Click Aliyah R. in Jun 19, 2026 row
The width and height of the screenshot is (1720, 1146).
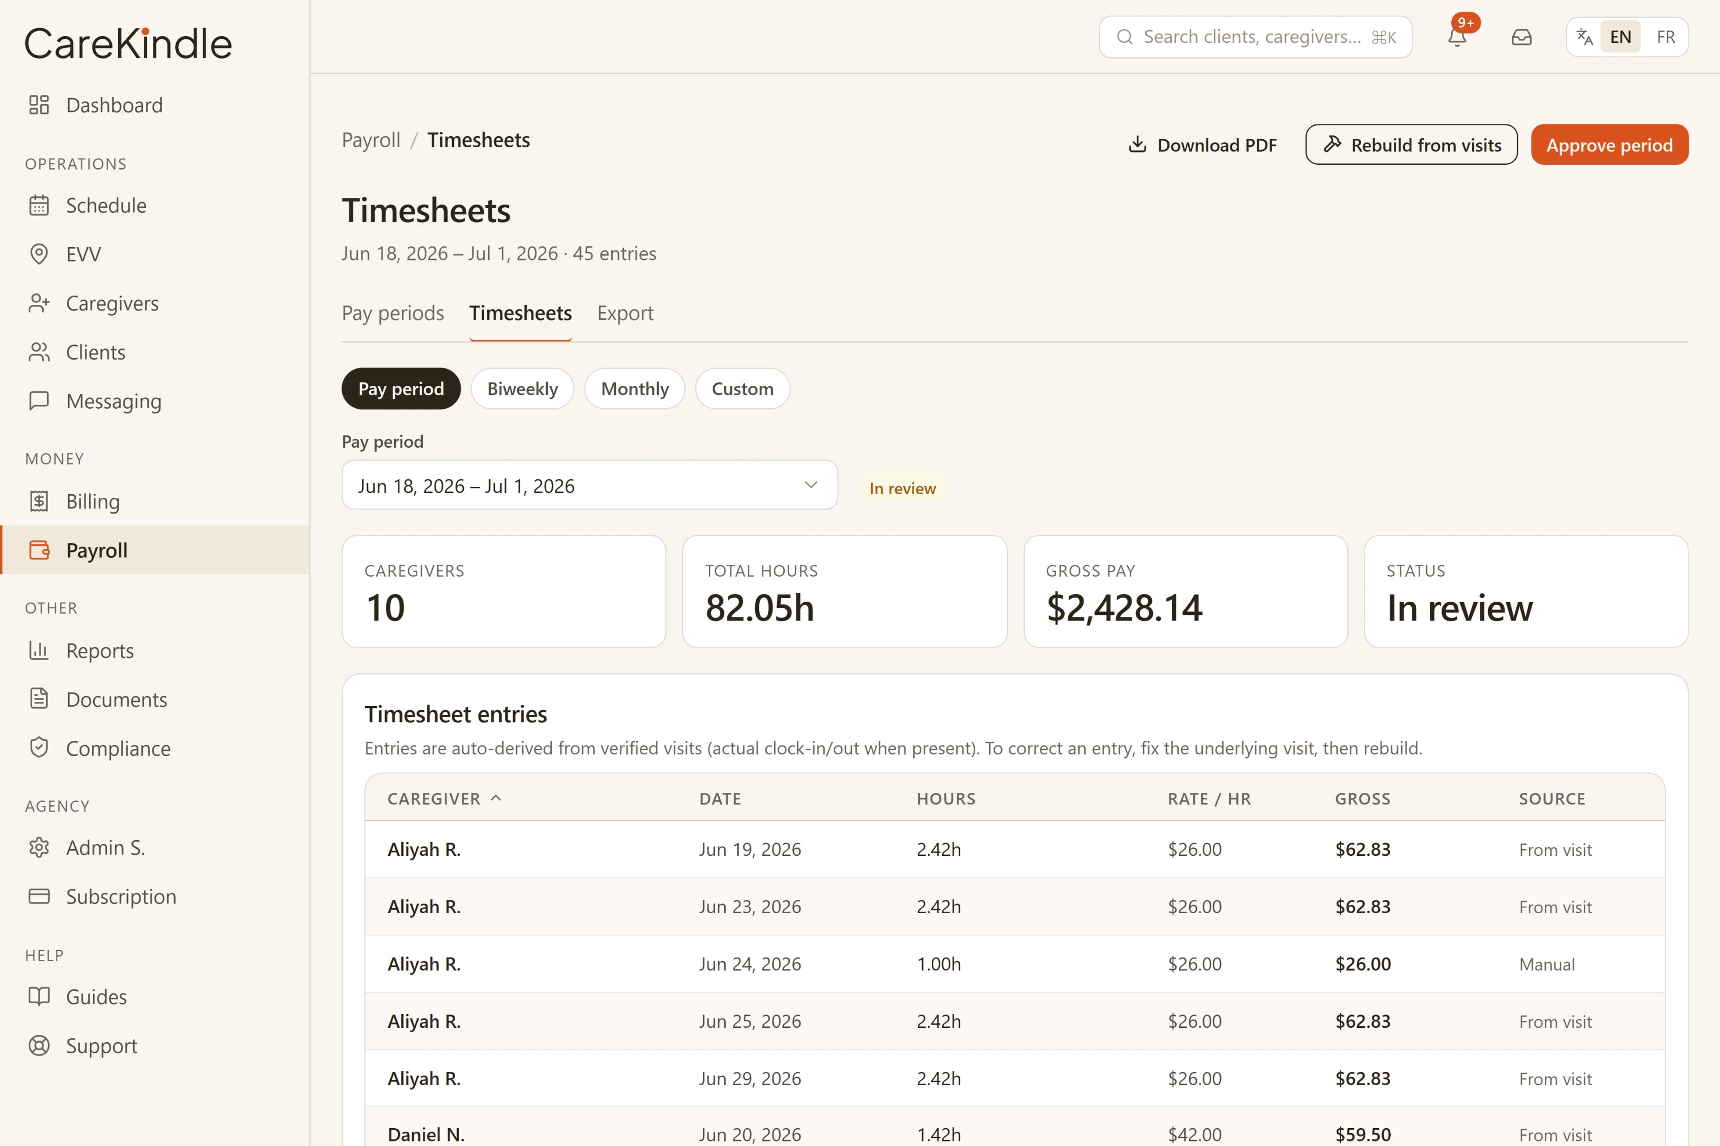pos(424,849)
